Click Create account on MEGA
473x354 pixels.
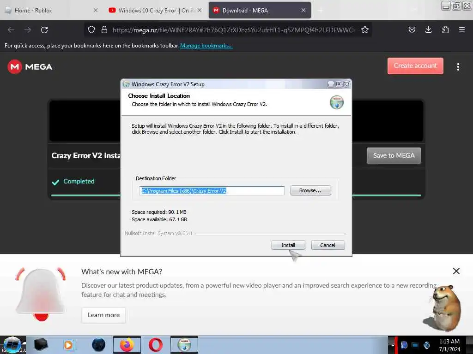415,65
